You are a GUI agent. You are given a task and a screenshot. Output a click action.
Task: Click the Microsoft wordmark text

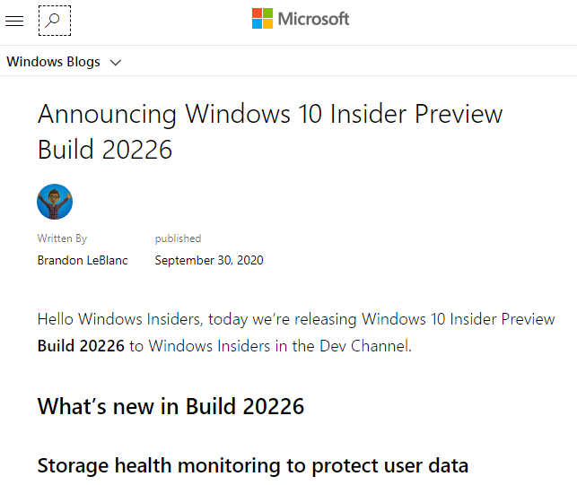point(313,19)
